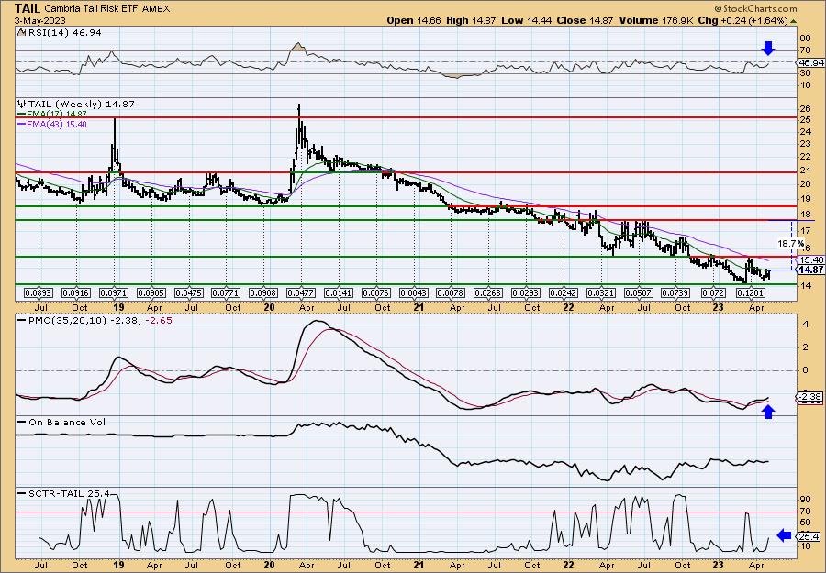Click the 0.0076 dividend box

pos(376,292)
